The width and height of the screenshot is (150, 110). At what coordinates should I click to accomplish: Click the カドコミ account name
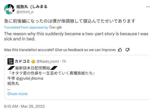coord(22,61)
